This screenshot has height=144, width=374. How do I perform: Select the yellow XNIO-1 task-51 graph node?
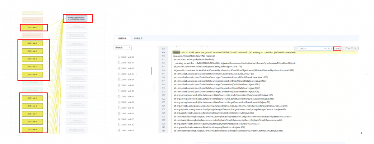(x=32, y=28)
